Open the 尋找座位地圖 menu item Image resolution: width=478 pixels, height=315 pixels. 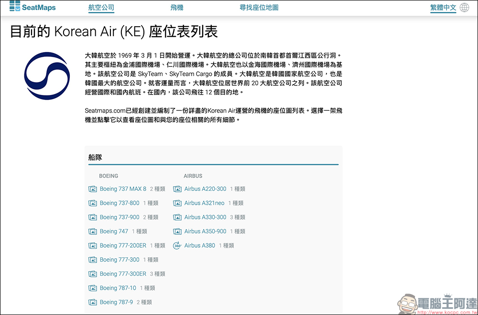tap(259, 8)
